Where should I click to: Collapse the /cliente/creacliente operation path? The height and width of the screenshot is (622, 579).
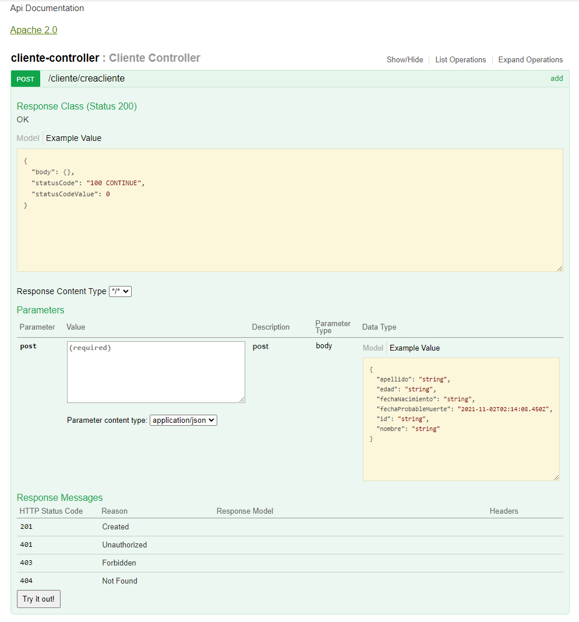(87, 79)
